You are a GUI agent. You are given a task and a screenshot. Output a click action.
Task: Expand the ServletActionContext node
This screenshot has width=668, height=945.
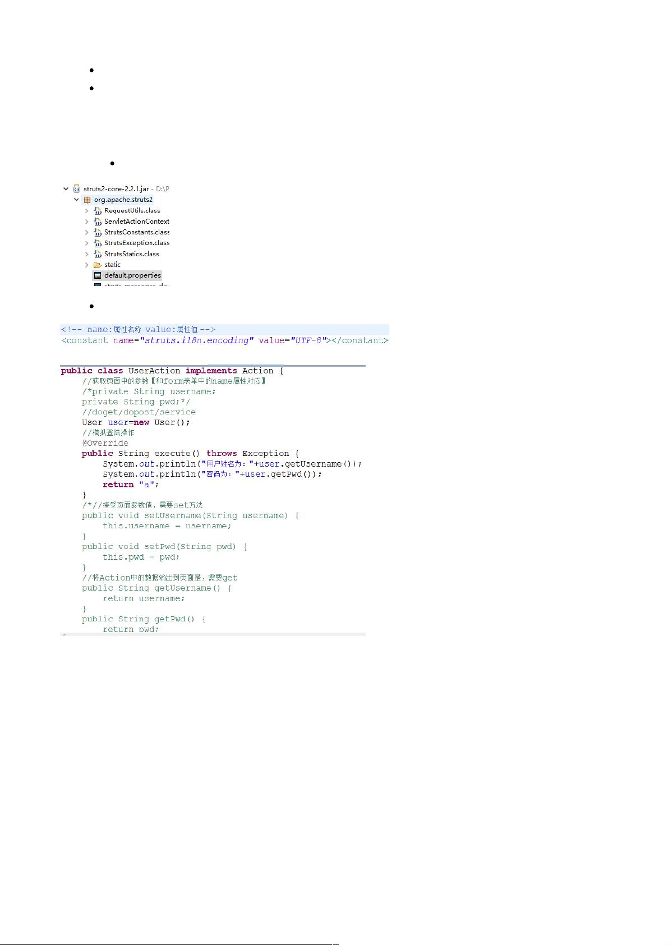87,222
